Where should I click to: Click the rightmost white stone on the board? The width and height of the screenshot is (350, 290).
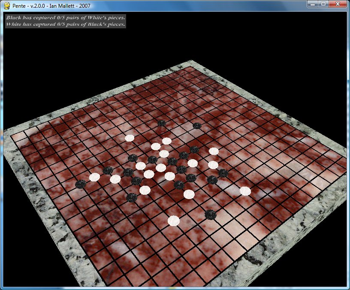(x=245, y=191)
